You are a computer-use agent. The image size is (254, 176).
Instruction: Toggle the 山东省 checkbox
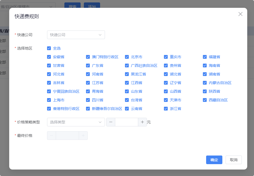[127, 91]
